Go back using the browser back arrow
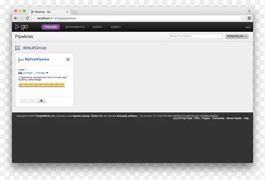265x180 pixels. pos(16,18)
